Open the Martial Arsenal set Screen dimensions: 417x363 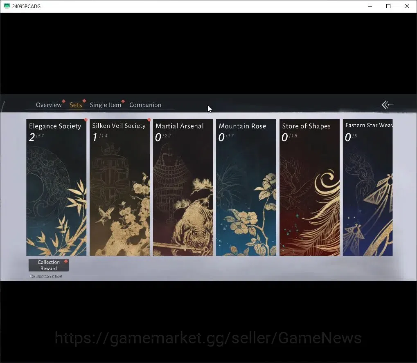183,187
